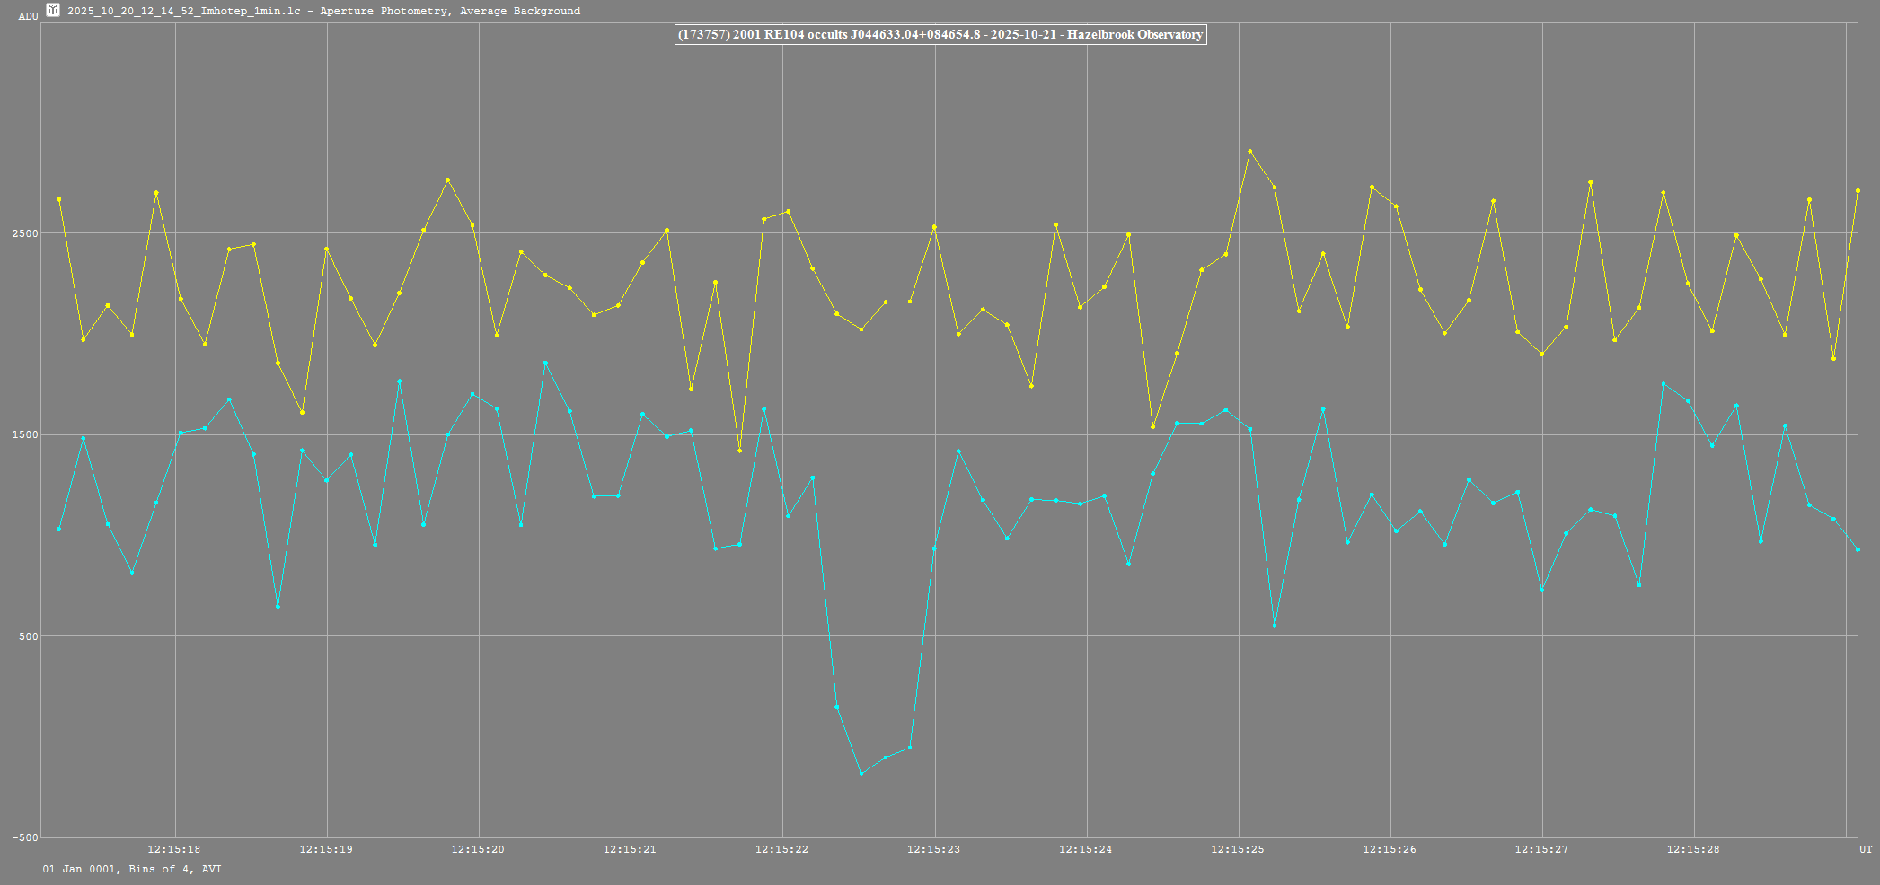Click the 2500 y-axis tick label
This screenshot has width=1880, height=885.
pos(25,233)
